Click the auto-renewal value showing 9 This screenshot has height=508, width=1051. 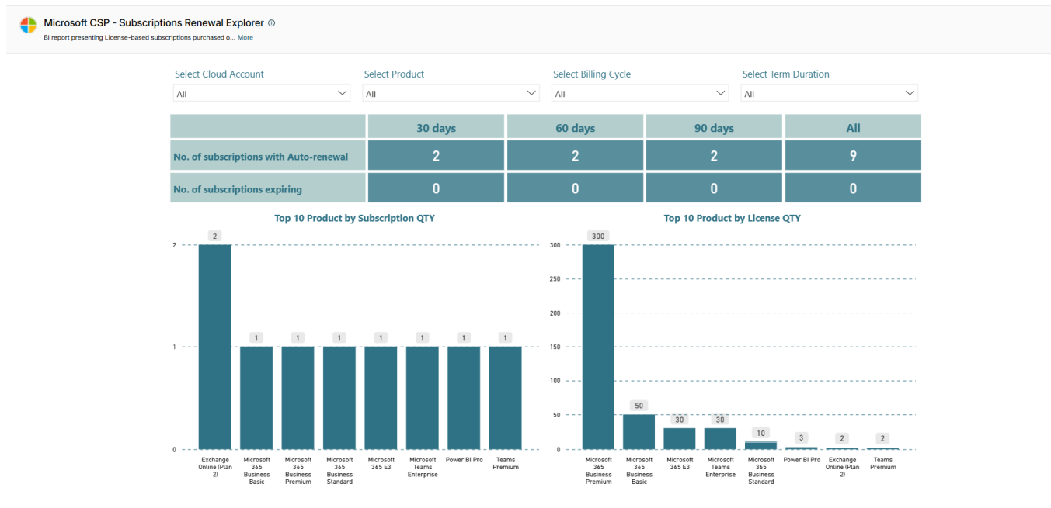pyautogui.click(x=852, y=154)
